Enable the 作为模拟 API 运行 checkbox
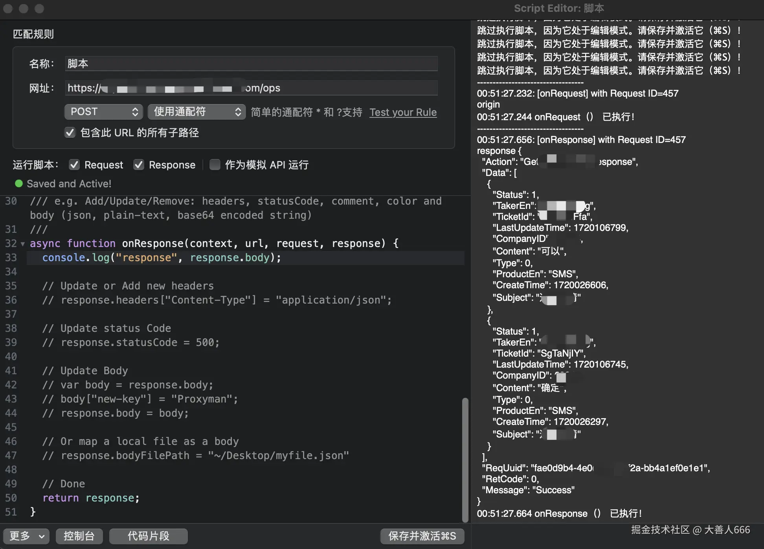 pos(215,165)
